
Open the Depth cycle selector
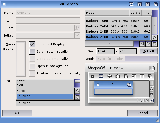coord(127,59)
